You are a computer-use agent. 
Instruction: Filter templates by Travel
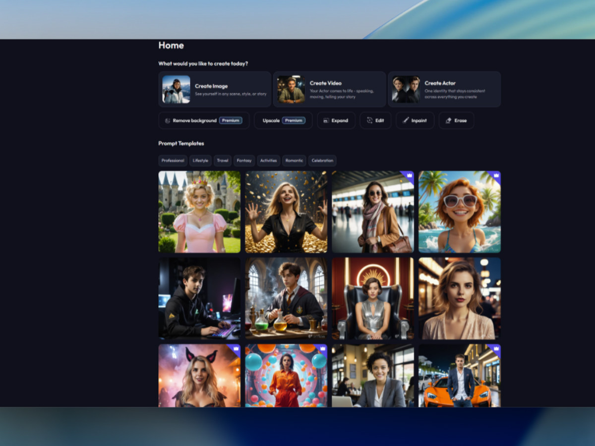pos(223,161)
